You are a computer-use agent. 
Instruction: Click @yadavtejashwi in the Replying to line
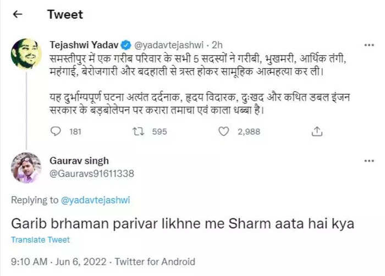click(x=95, y=200)
